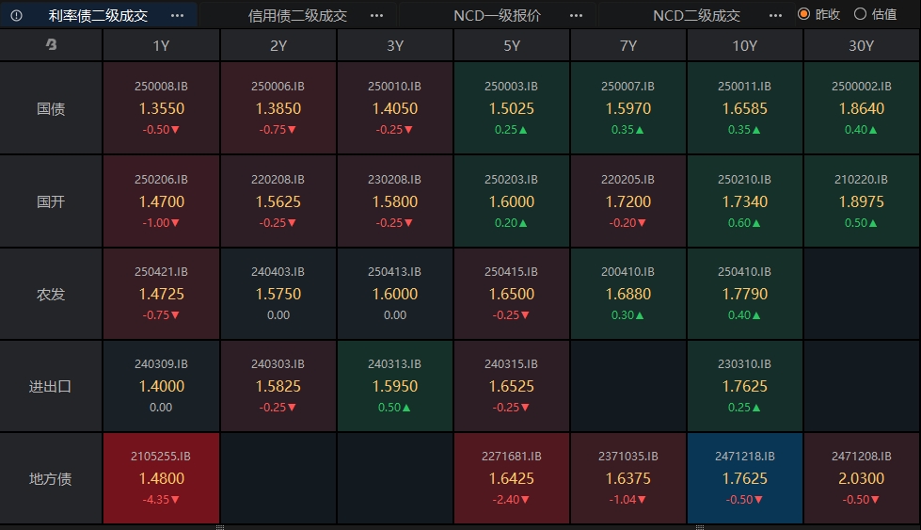921x530 pixels.
Task: Open more options for 利率债二级成交
Action: pyautogui.click(x=178, y=16)
